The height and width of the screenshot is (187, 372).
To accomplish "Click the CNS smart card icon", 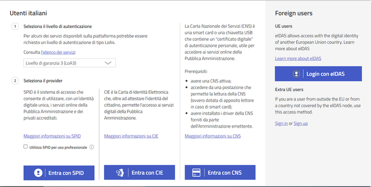I will [x=196, y=173].
